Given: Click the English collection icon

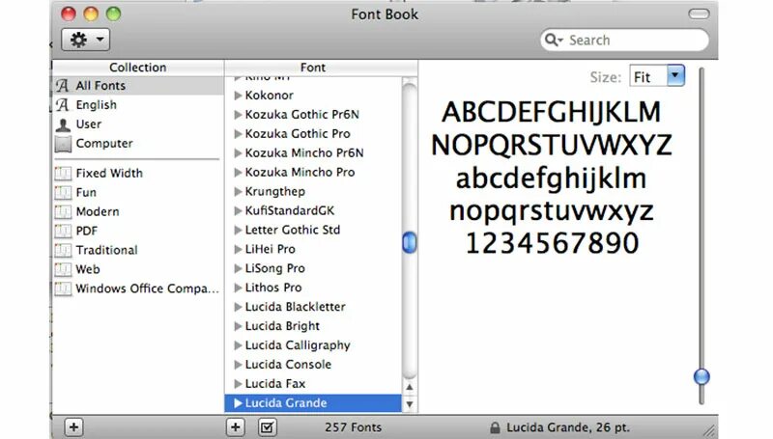Looking at the screenshot, I should pyautogui.click(x=63, y=105).
